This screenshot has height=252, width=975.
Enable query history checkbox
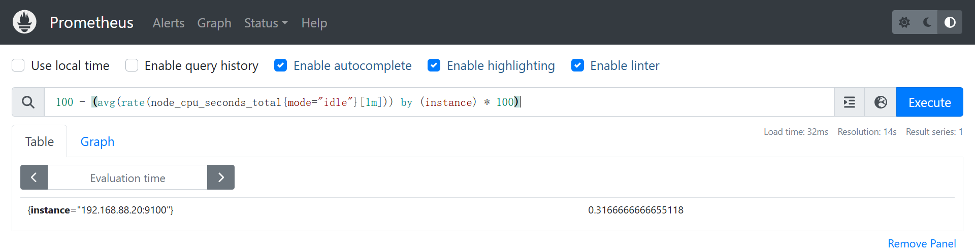click(x=132, y=65)
